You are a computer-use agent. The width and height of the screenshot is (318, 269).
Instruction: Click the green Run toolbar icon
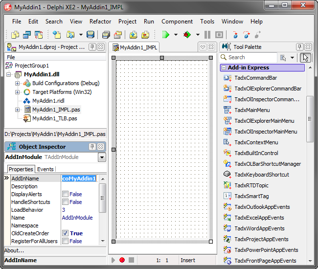coord(165,35)
